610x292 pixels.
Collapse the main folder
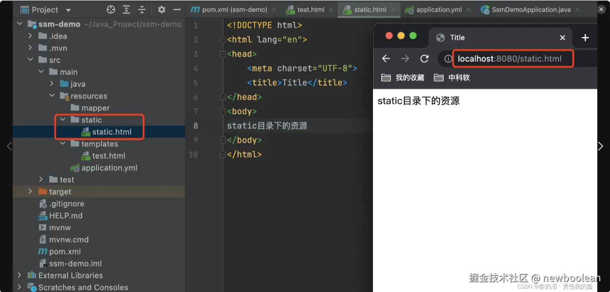(x=41, y=72)
